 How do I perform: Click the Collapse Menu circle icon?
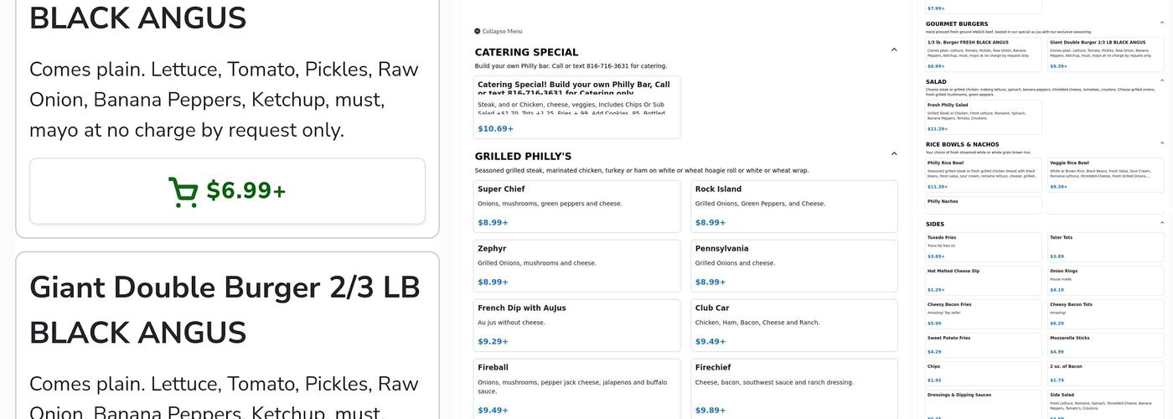(478, 31)
